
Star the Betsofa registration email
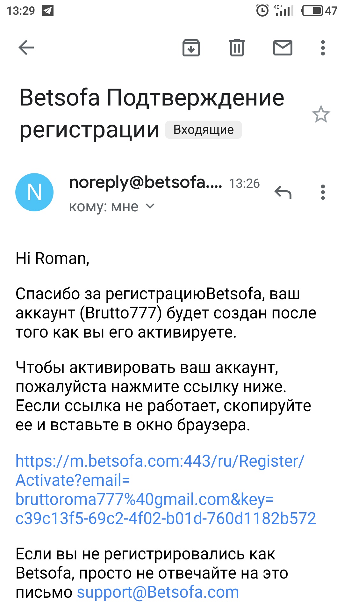pos(321,114)
